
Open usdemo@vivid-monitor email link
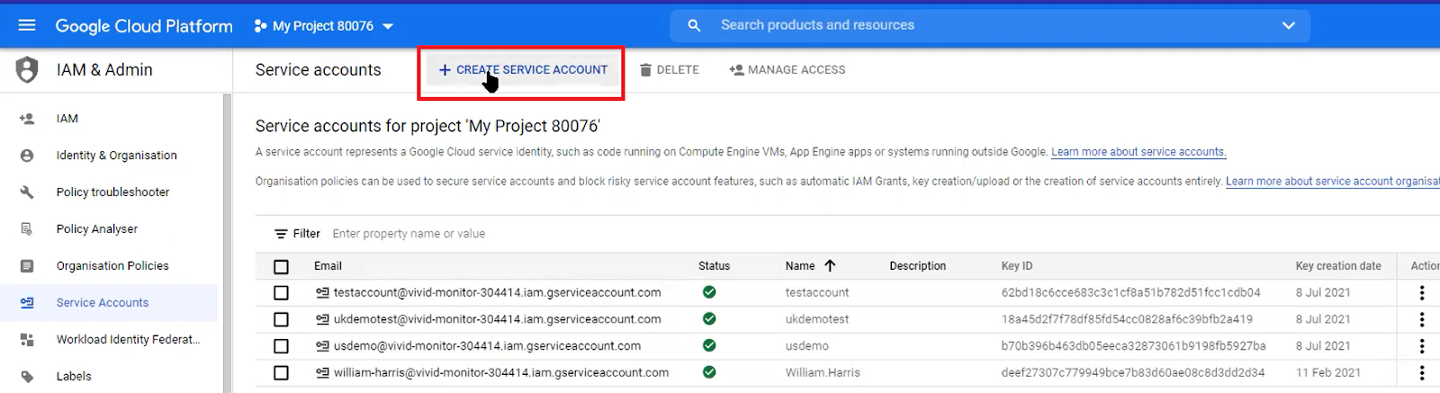click(x=487, y=346)
